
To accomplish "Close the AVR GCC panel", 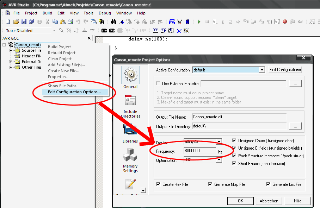I will coord(89,38).
